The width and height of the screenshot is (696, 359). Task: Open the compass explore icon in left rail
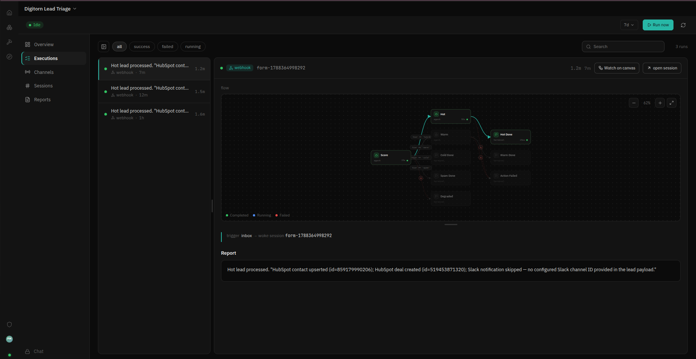9,57
